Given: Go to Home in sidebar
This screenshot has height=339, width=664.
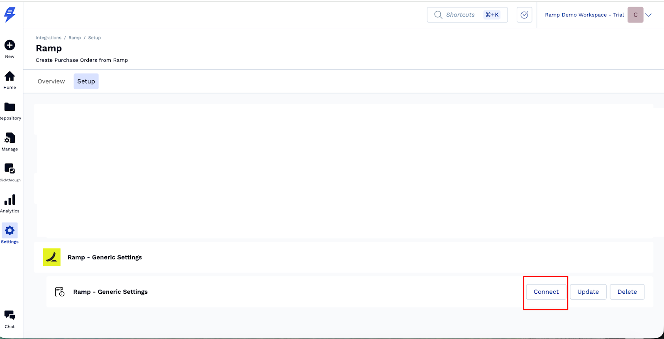Looking at the screenshot, I should (x=10, y=80).
